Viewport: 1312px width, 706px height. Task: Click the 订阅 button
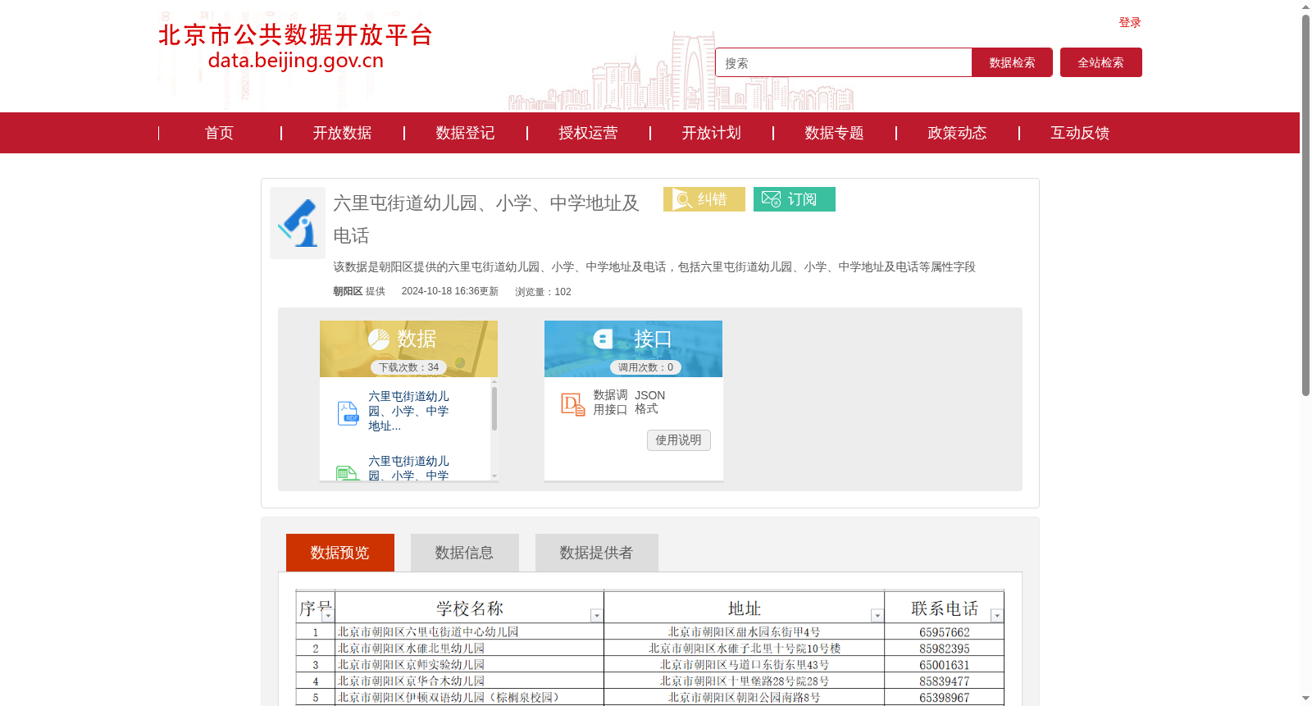pos(795,199)
